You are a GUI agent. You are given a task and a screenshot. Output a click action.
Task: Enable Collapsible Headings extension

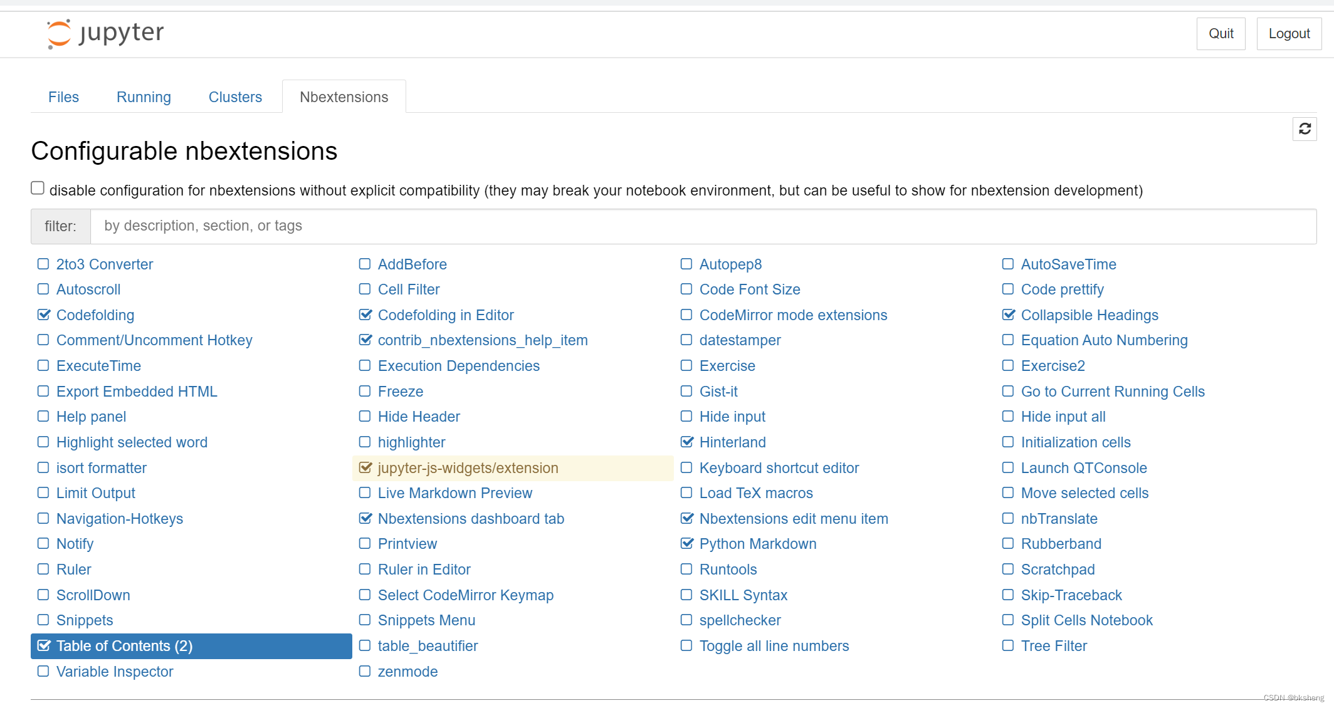tap(1009, 314)
